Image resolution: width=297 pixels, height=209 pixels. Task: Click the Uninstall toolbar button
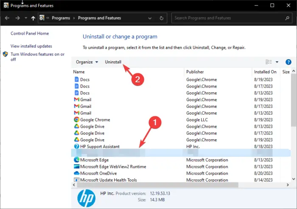113,62
